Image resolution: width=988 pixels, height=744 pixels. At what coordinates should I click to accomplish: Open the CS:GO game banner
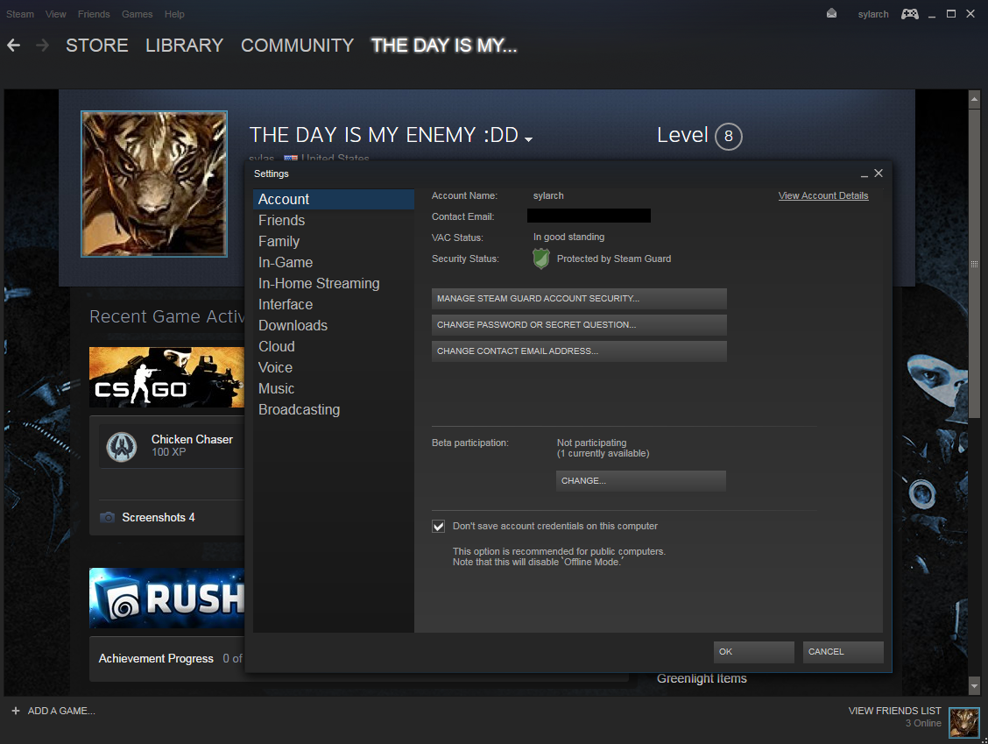point(166,377)
